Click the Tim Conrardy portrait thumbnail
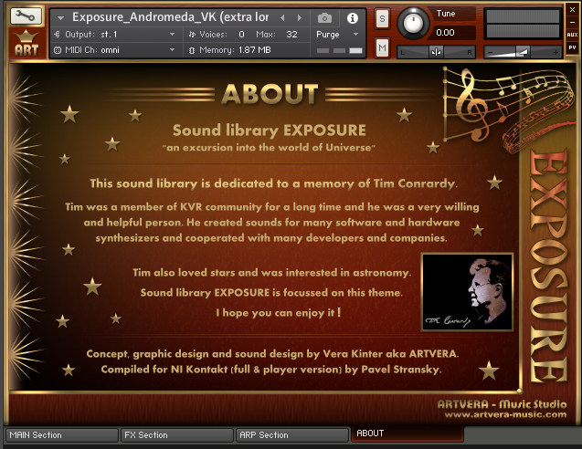The height and width of the screenshot is (449, 582). pos(467,292)
